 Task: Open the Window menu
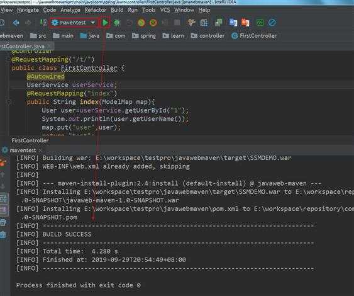(x=184, y=10)
